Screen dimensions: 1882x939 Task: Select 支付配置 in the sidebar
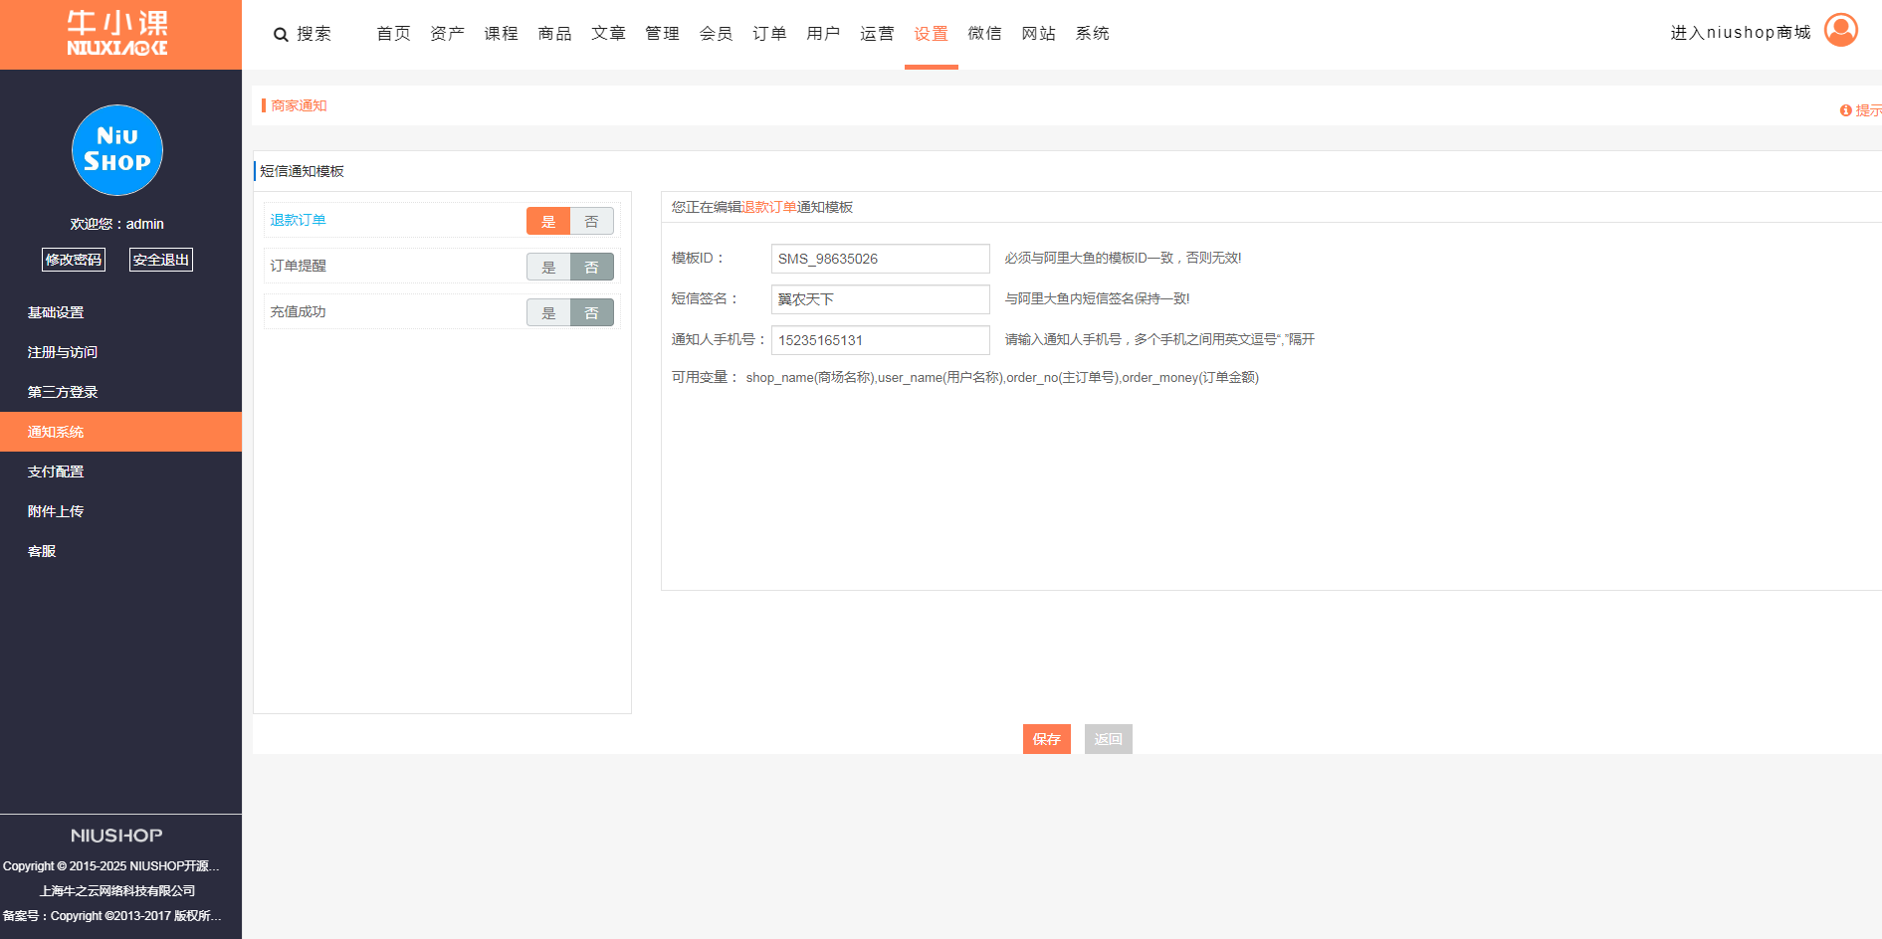click(56, 471)
